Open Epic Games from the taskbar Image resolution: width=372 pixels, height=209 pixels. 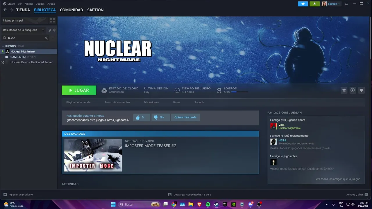click(225, 204)
